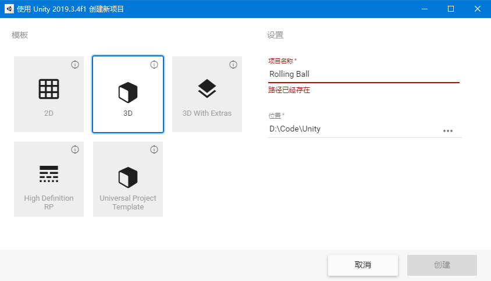Show info for 3D With Extras

tap(233, 65)
